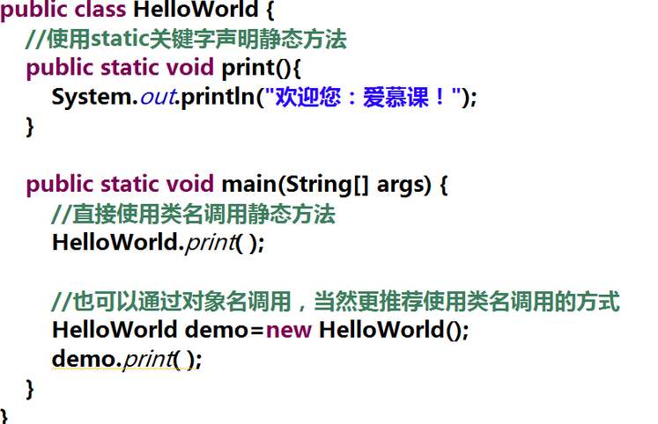This screenshot has width=658, height=424.
Task: Click 'HelloWorld demo=' variable declaration
Action: [158, 330]
